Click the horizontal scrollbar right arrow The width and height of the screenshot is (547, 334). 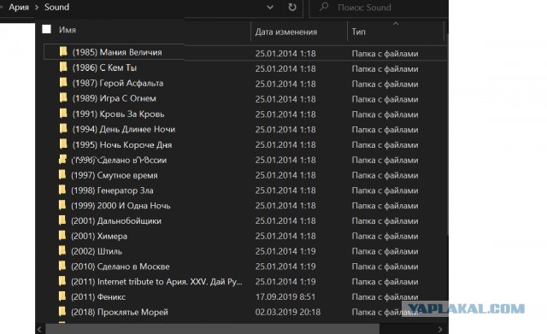(440, 329)
